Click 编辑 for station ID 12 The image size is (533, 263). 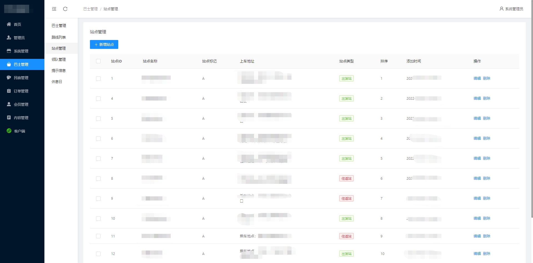pos(477,254)
